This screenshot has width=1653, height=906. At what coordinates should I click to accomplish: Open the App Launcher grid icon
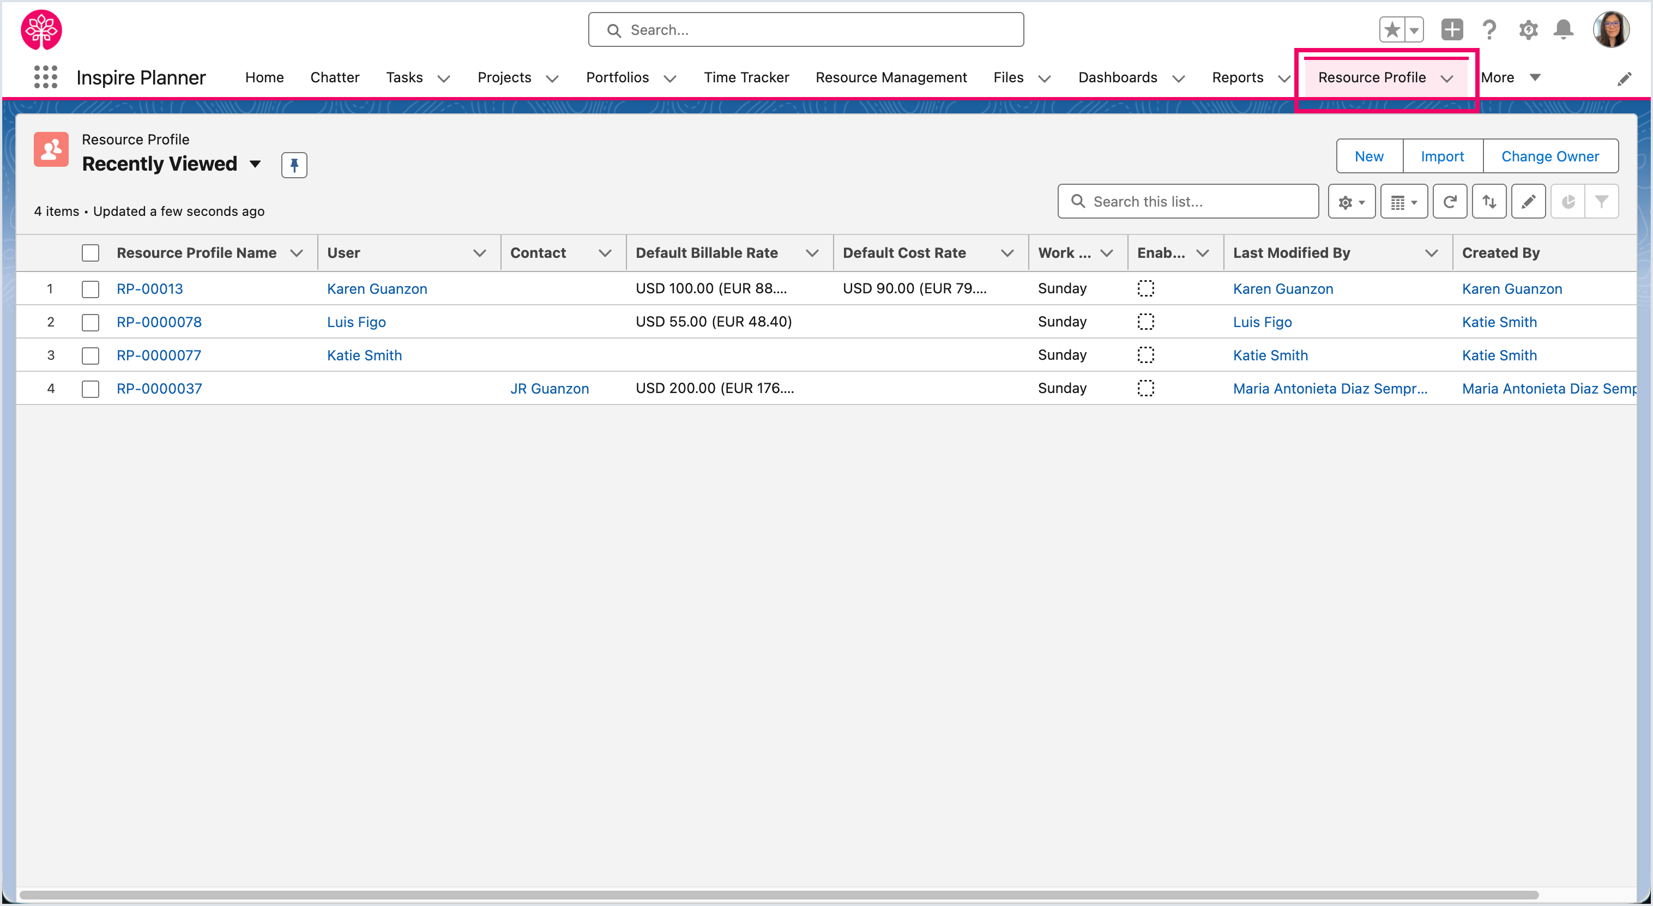click(x=46, y=77)
